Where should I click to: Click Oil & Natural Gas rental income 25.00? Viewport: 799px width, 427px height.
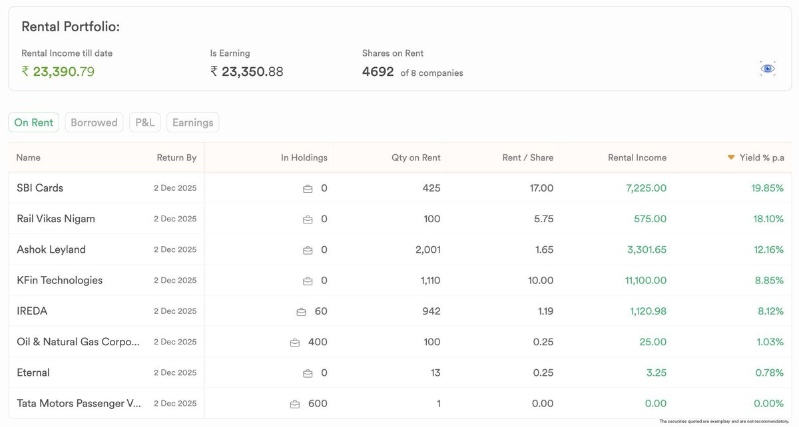pos(653,342)
